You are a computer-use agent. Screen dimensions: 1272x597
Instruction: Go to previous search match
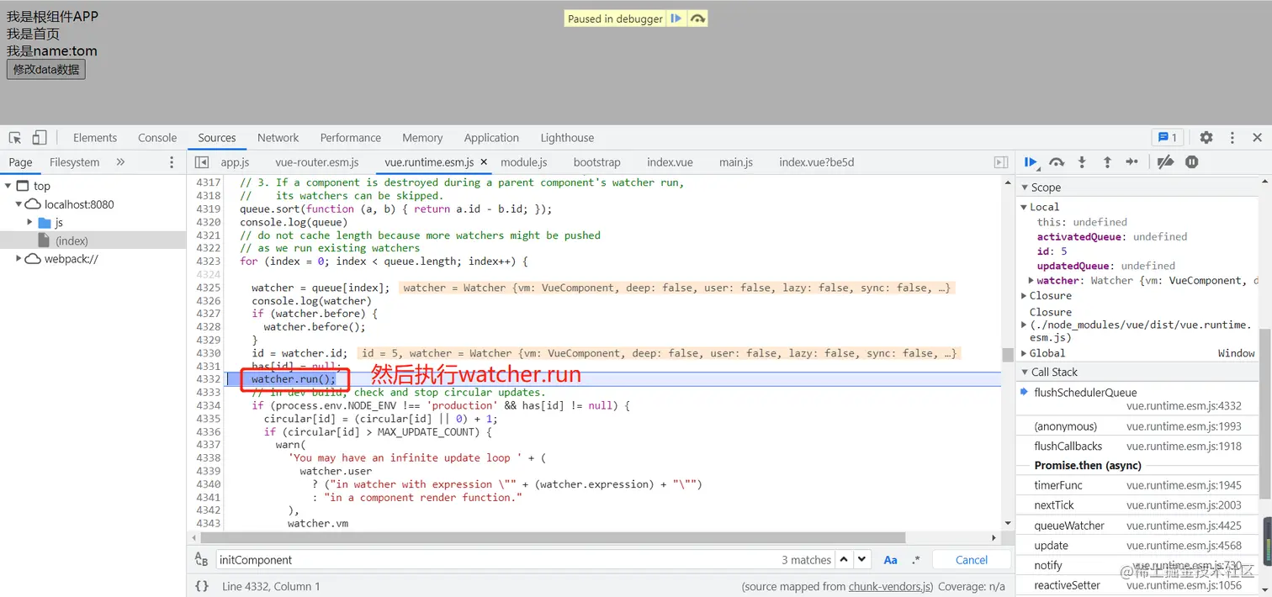(x=845, y=560)
